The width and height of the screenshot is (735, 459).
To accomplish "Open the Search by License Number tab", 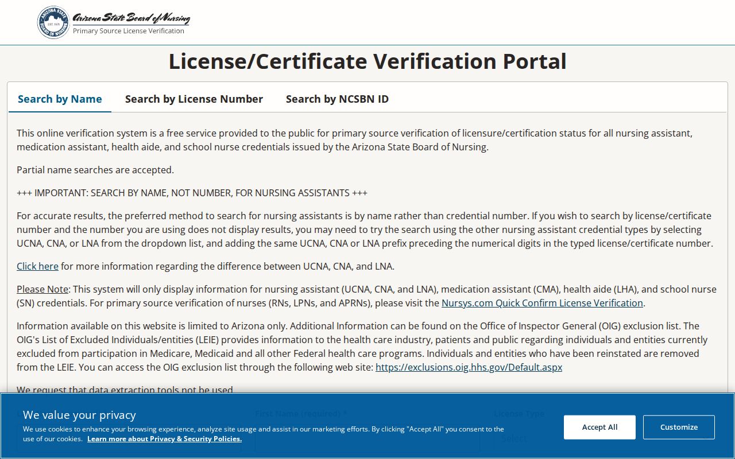I will (194, 99).
